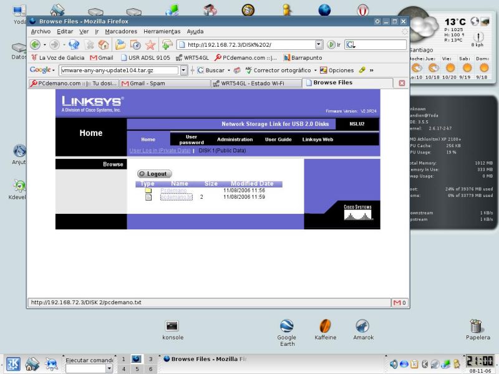This screenshot has width=499, height=374.
Task: Click the open folder toolbar icon
Action: (120, 45)
